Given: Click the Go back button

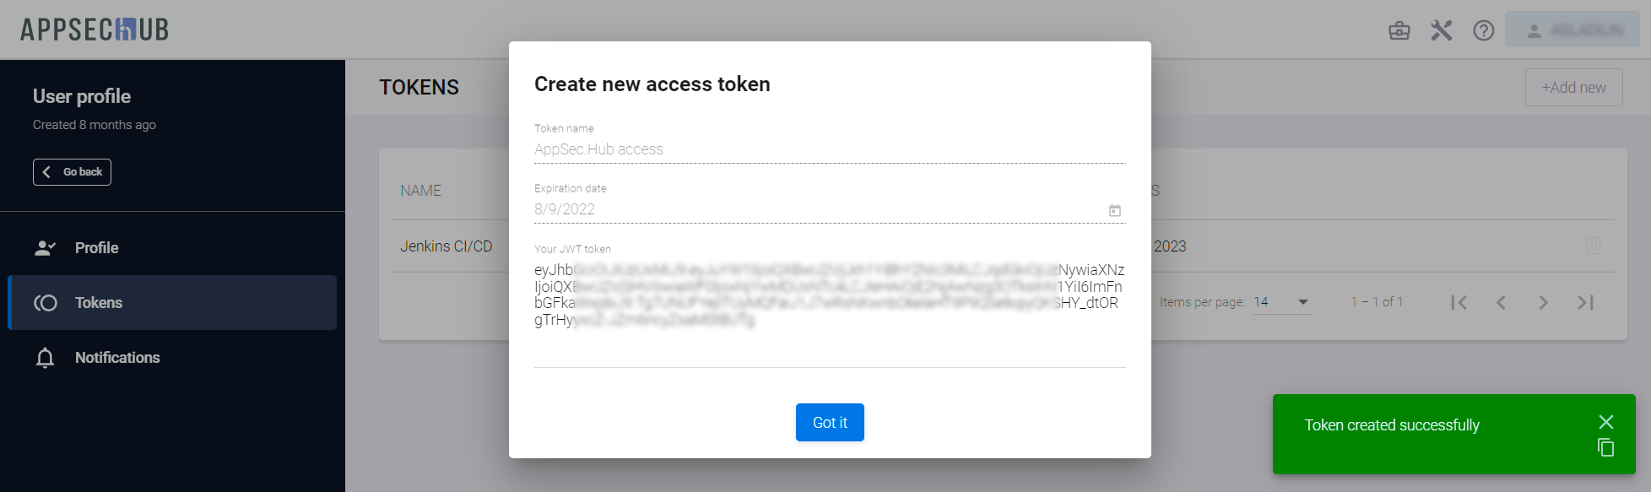Looking at the screenshot, I should click(x=73, y=172).
